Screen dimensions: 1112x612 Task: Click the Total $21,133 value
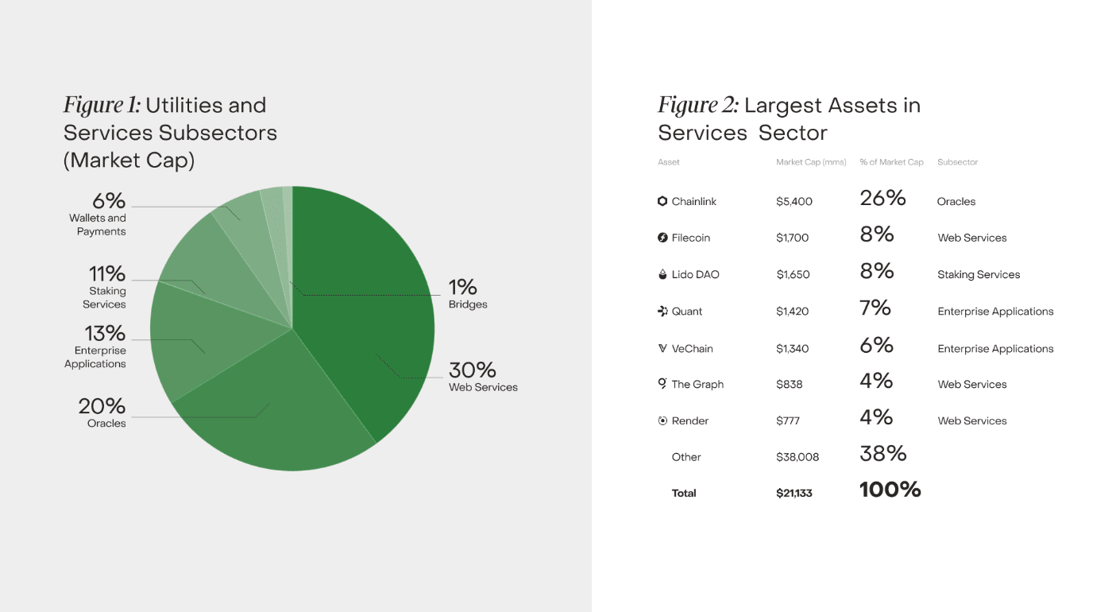[x=793, y=493]
